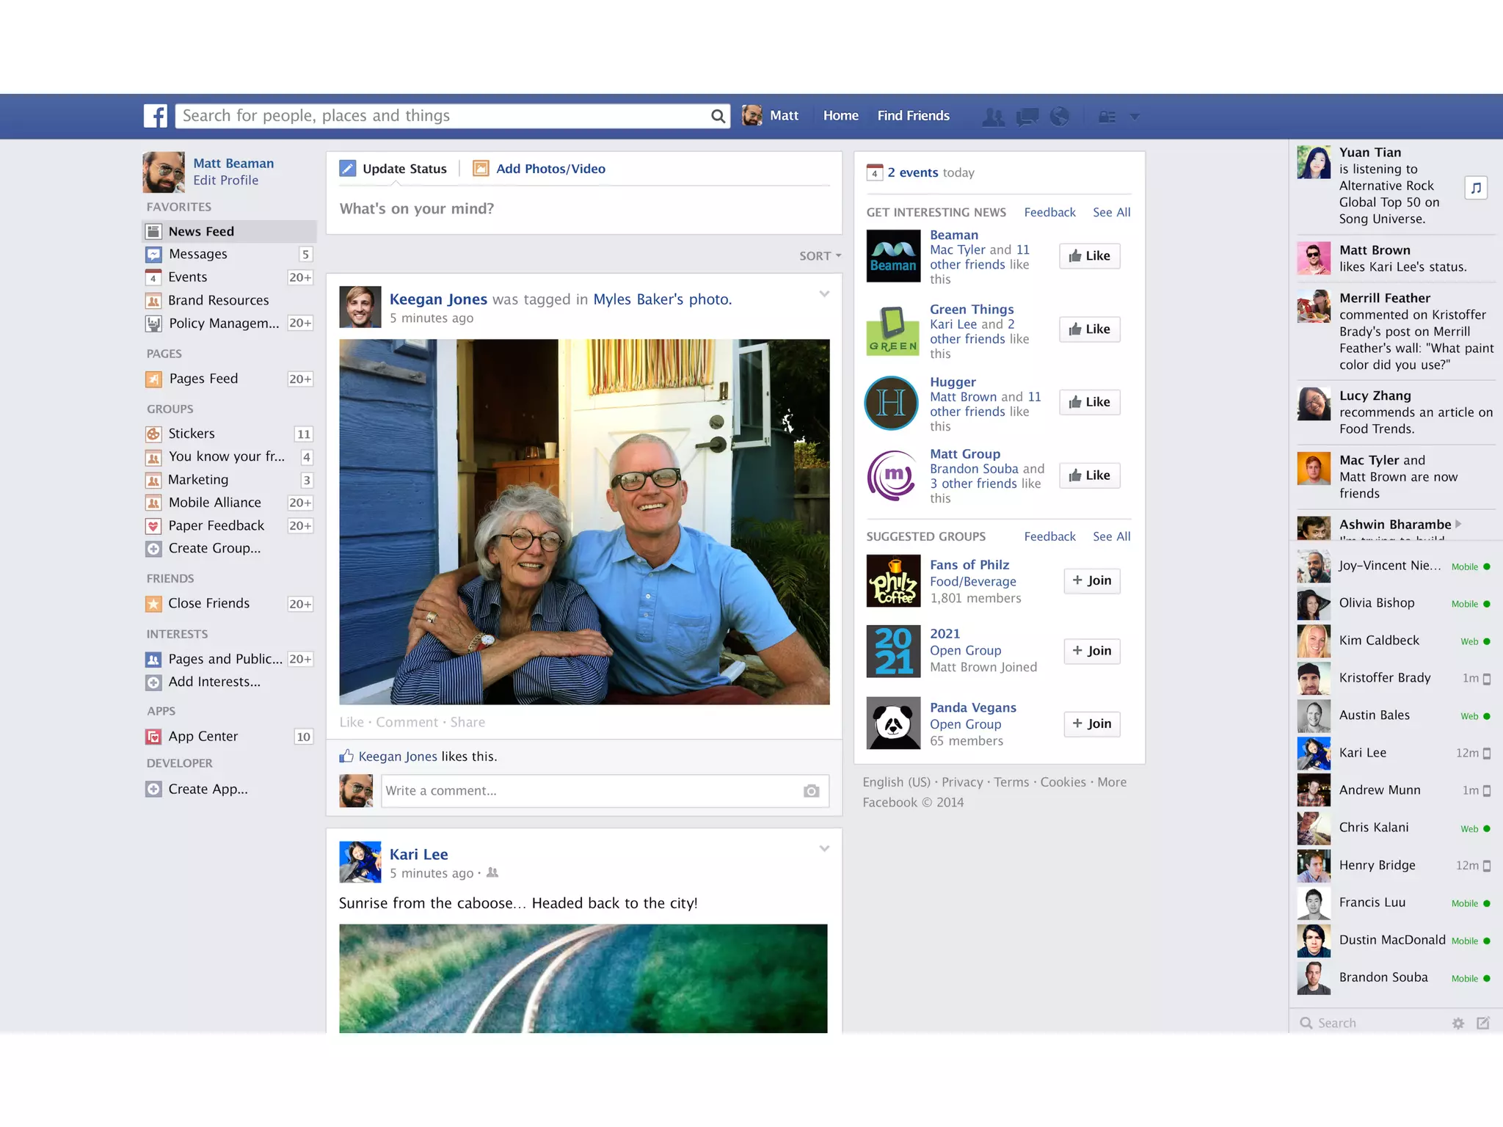Expand options chevron on Keegan Jones post
Screen dimensions: 1503x1127
pyautogui.click(x=824, y=294)
